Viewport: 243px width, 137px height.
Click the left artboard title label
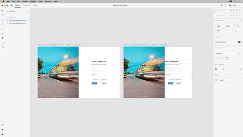(60, 45)
